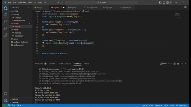Open the Run and Debug view
This screenshot has height=107, width=191.
[5, 29]
